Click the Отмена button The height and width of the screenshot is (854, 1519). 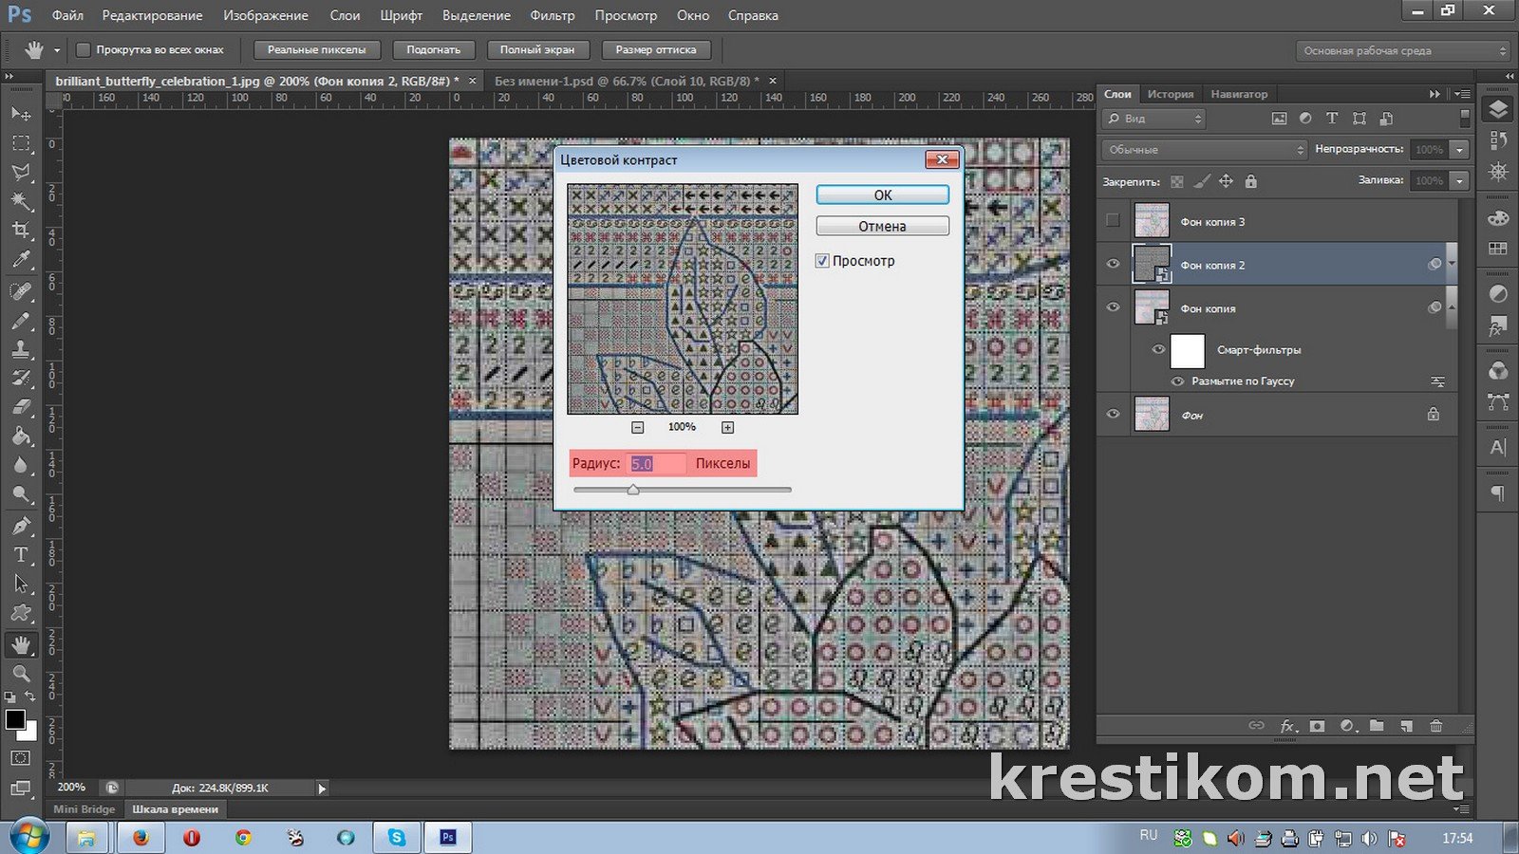tap(882, 227)
